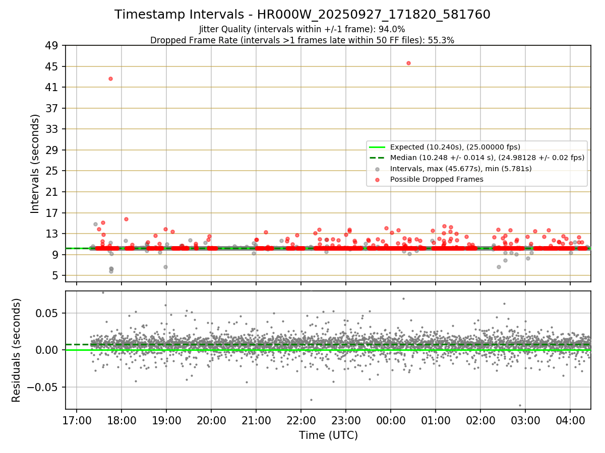Click the 'Residuals (seconds)' y-axis label
Screen dimensions: 605x453
pos(17,350)
